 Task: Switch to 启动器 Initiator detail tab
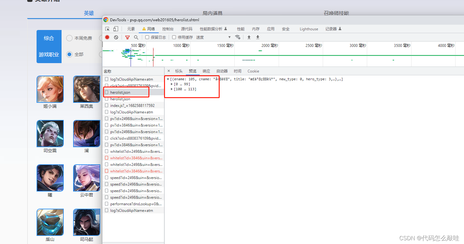click(222, 71)
